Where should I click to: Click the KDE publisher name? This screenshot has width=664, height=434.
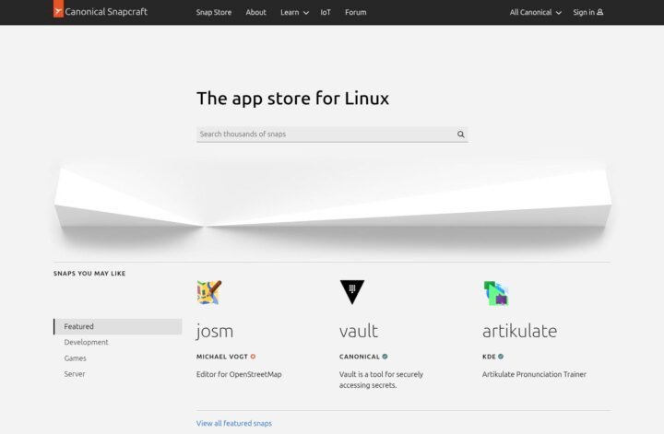(x=489, y=357)
